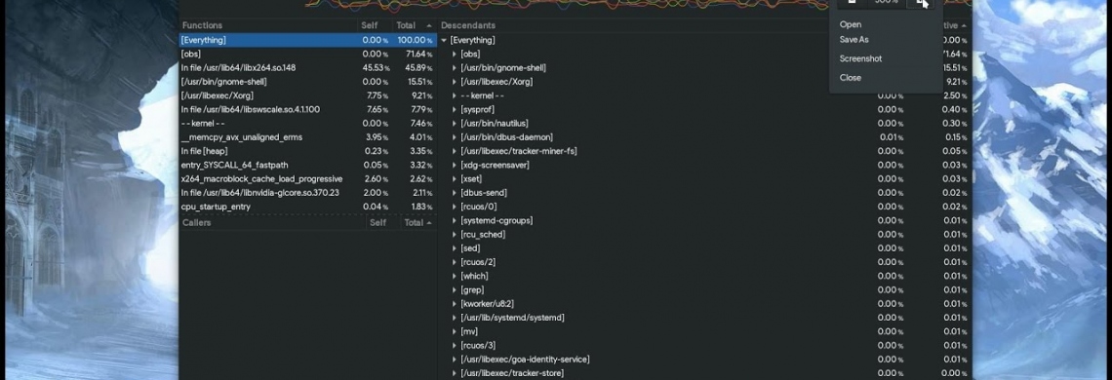This screenshot has height=380, width=1112.
Task: Select x264_macroblock_cache_load_progressive in functions list
Action: coord(307,179)
